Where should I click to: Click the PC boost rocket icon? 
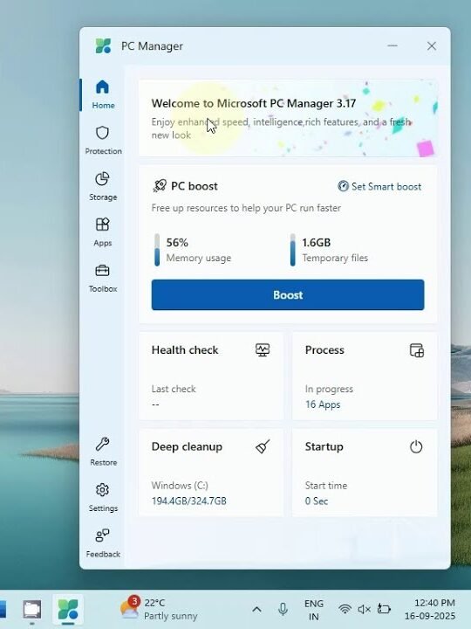[x=160, y=186]
